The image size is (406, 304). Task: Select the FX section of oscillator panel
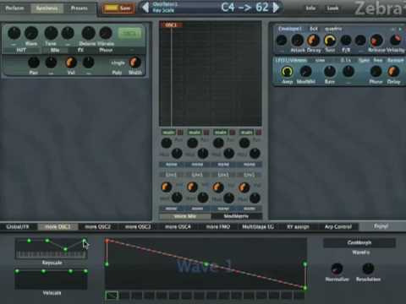(80, 50)
